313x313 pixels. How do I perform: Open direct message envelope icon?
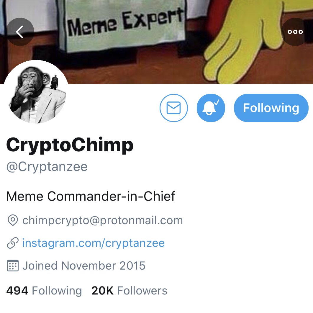coord(174,108)
